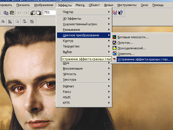Click the import from disk icon

[x=33, y=13]
